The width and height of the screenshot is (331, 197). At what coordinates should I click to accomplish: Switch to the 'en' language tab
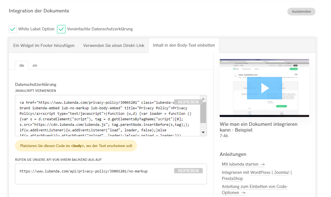point(35,65)
